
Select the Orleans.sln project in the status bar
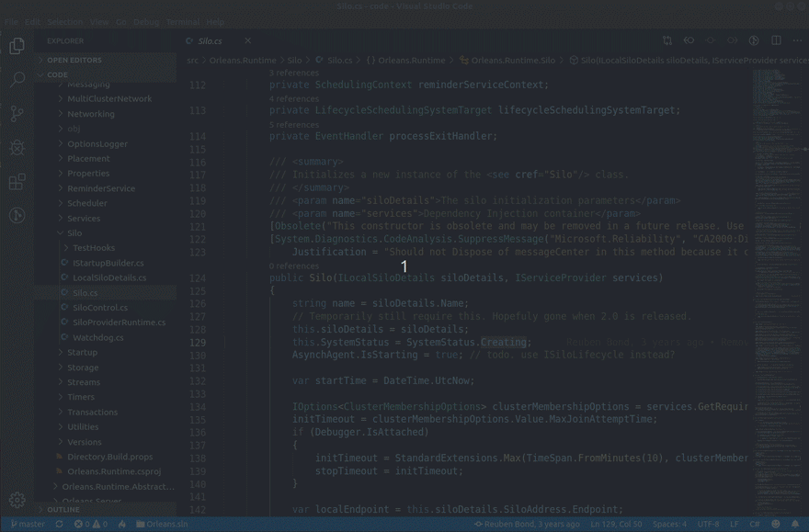(162, 525)
